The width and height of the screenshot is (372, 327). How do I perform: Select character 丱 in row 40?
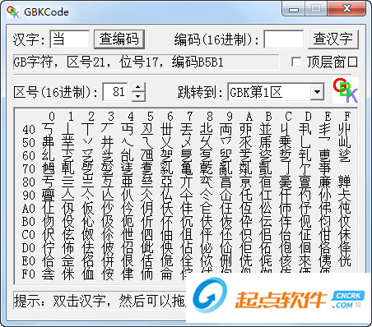point(345,129)
